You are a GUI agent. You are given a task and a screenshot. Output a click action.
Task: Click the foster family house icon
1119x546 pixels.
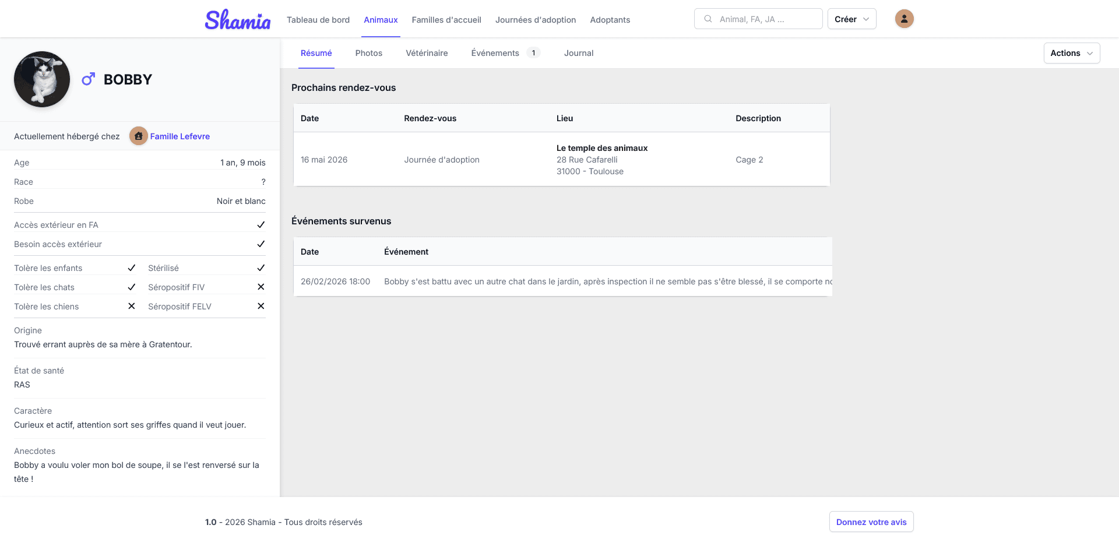[138, 136]
